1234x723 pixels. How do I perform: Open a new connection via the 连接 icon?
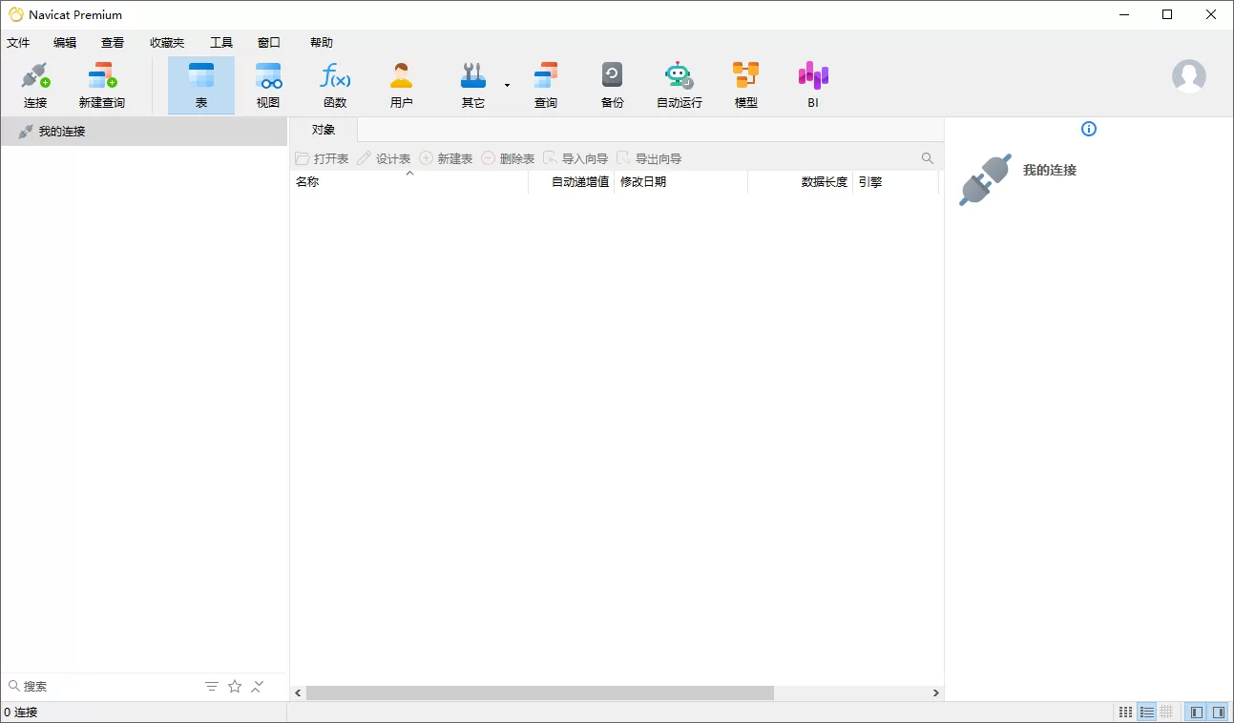34,83
